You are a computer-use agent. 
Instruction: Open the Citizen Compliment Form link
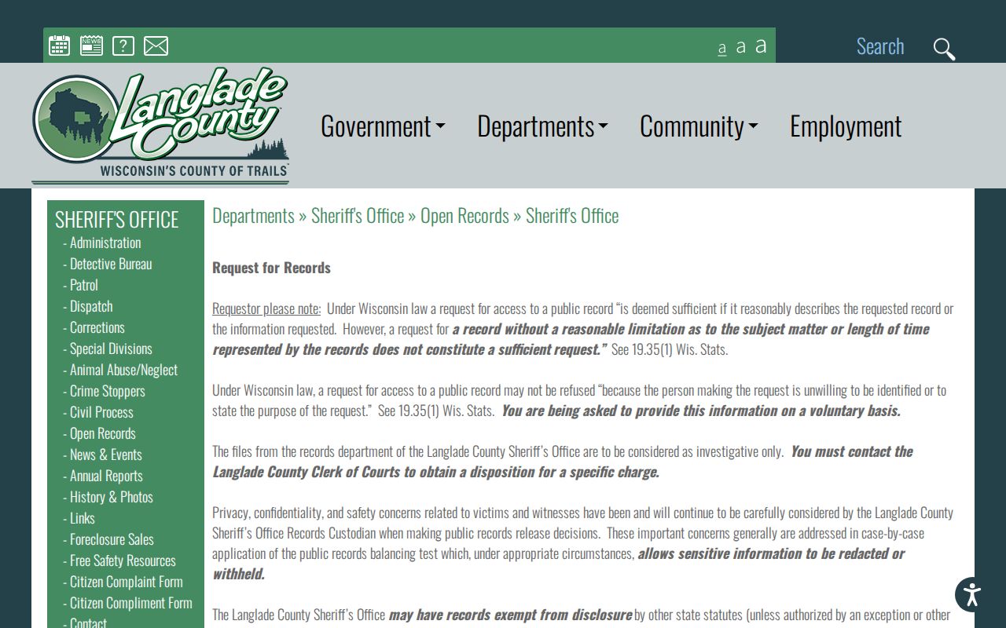tap(131, 603)
